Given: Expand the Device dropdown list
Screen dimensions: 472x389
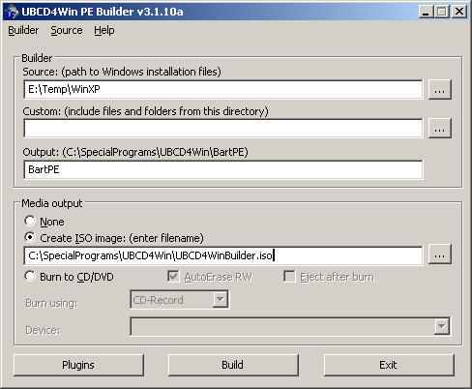Looking at the screenshot, I should [x=442, y=327].
